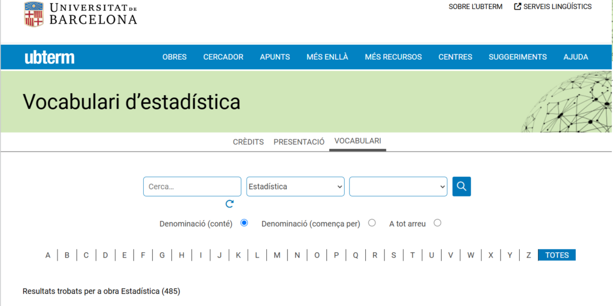Enable the 'A tot arreu' radio option
The height and width of the screenshot is (306, 613).
(x=437, y=223)
